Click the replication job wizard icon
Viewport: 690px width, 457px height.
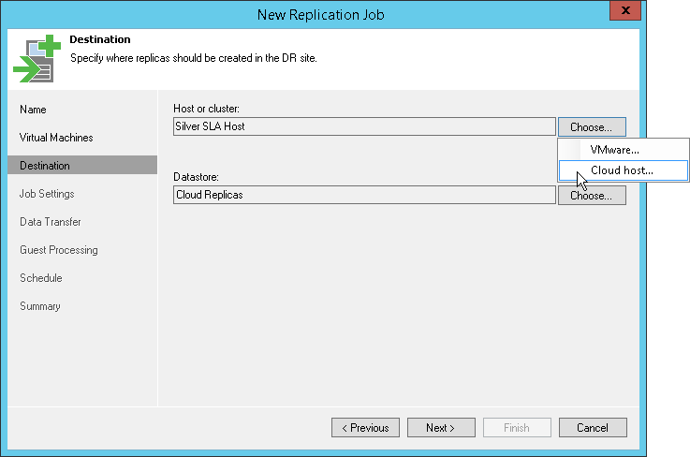[x=37, y=59]
